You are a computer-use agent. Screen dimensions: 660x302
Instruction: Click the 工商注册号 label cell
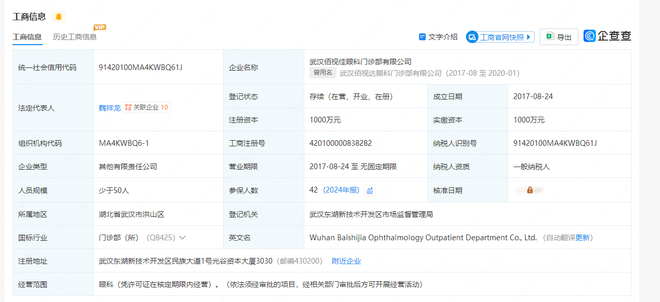click(264, 143)
